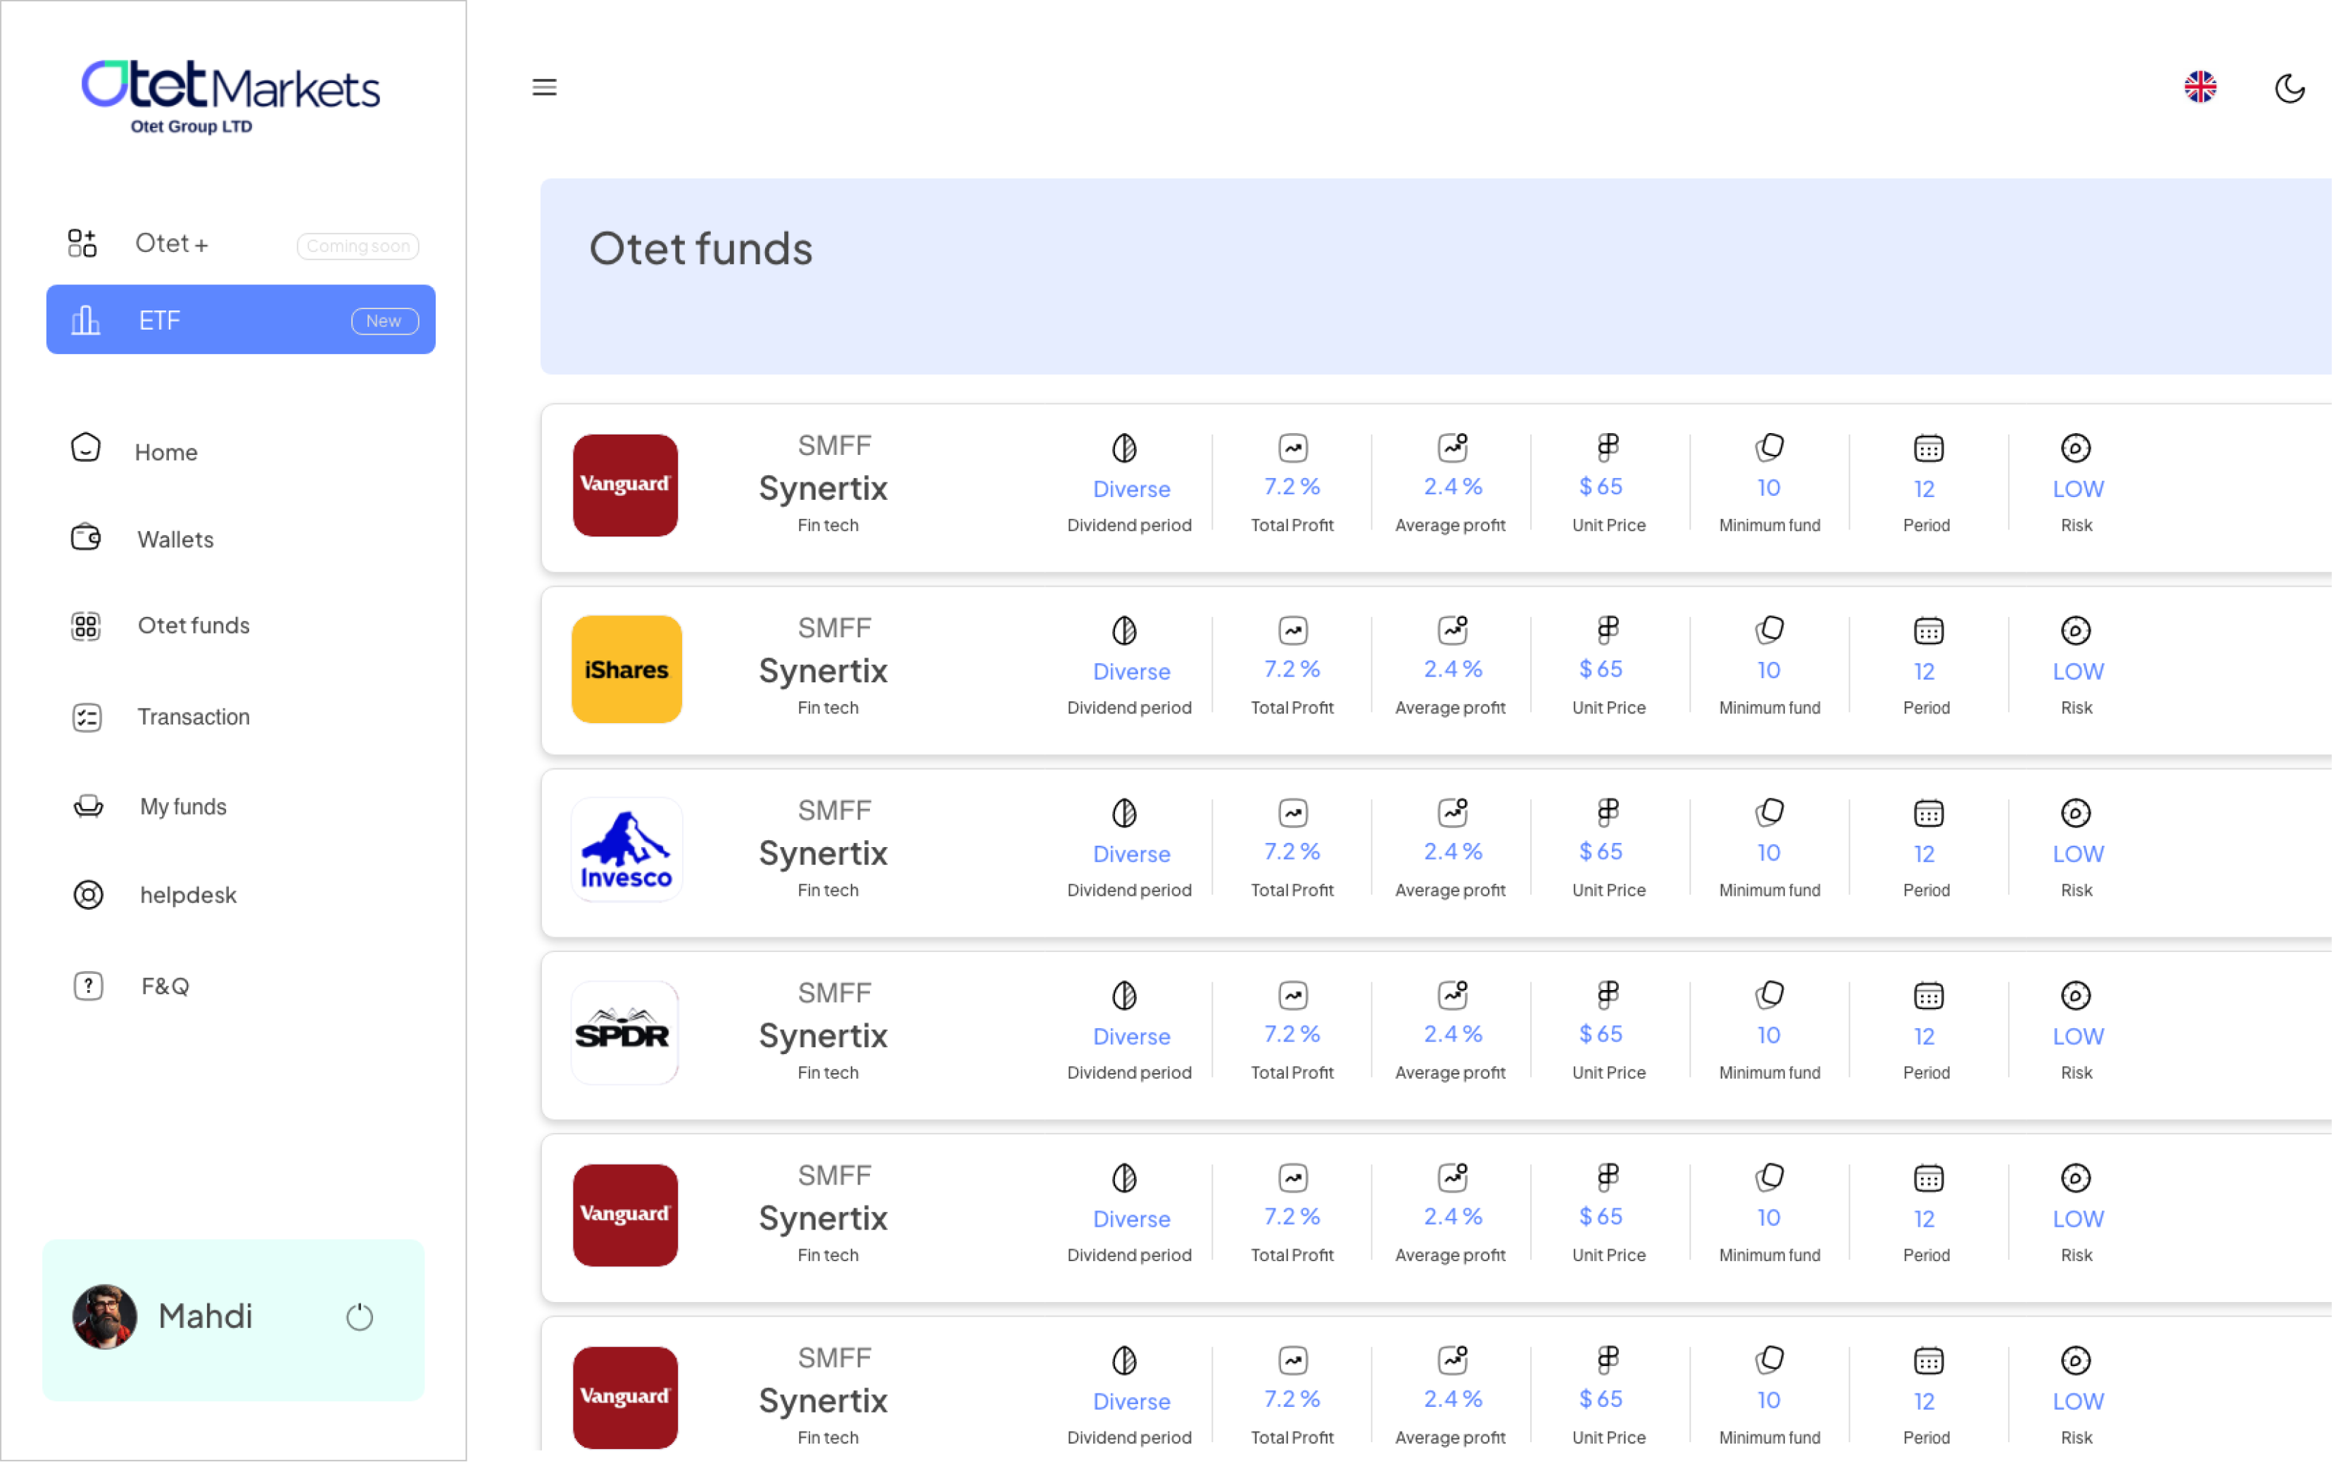2332x1471 pixels.
Task: Open the iShares fund logo
Action: 626,670
